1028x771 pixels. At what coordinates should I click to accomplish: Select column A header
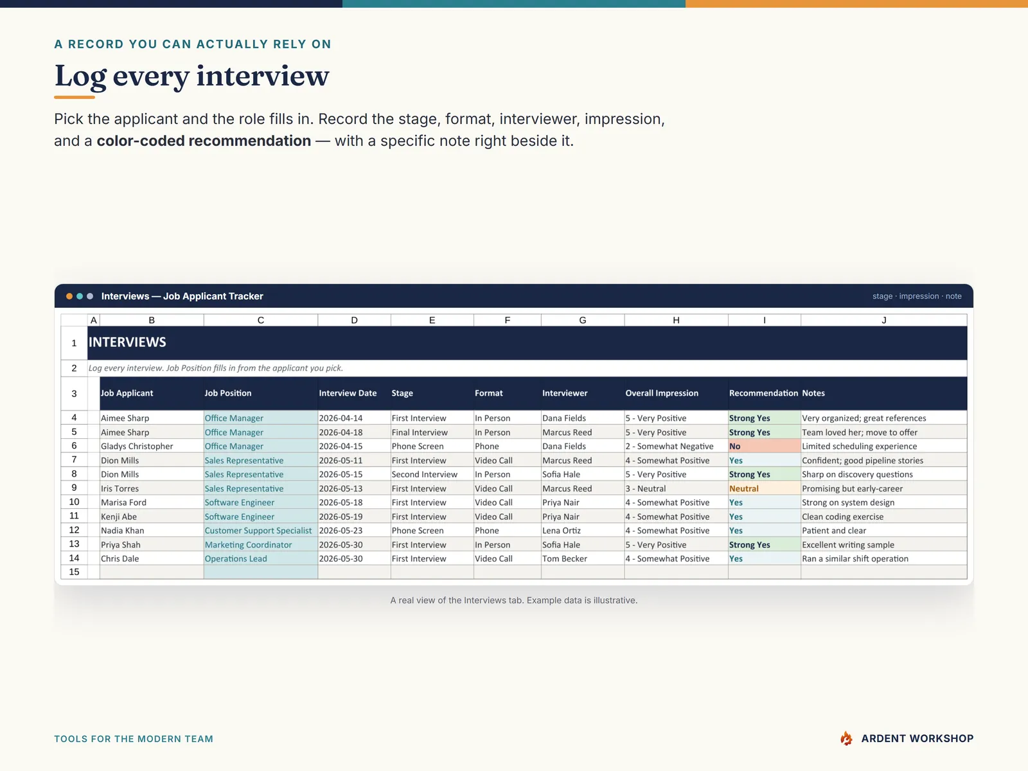(94, 320)
